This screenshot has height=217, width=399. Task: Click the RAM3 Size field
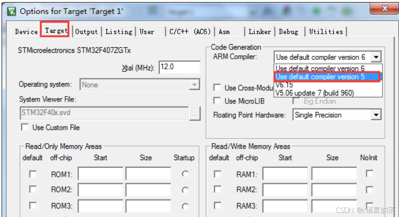[x=334, y=206]
